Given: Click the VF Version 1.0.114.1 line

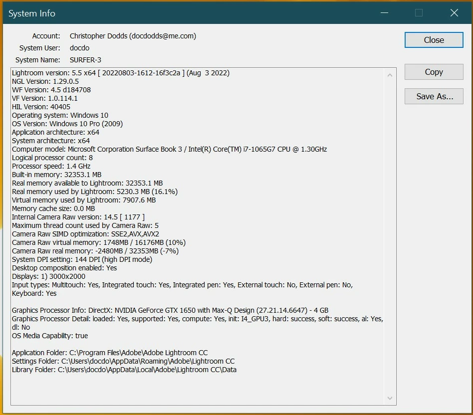Looking at the screenshot, I should click(44, 98).
